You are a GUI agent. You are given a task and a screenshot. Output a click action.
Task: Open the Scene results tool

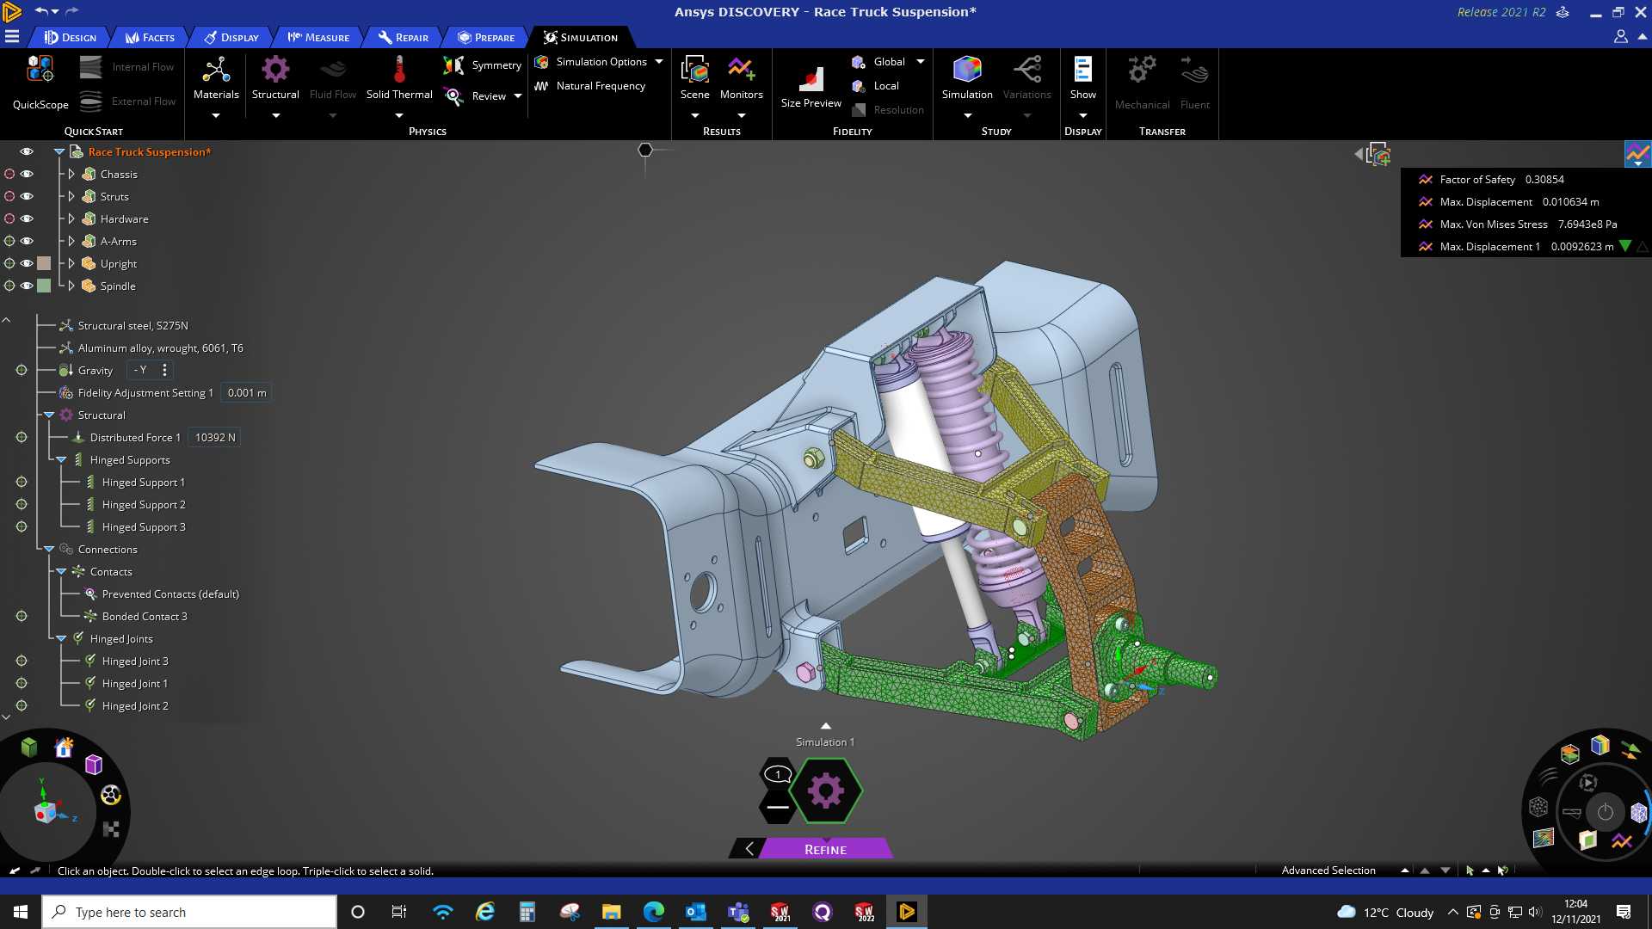pos(695,79)
